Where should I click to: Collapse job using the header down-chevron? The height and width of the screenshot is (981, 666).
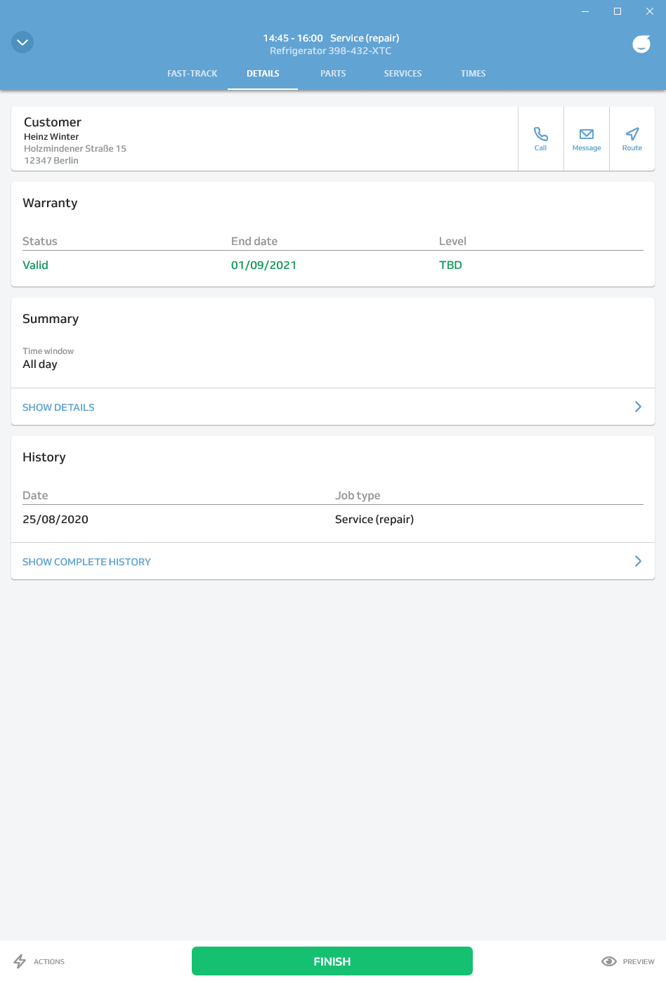click(x=22, y=43)
